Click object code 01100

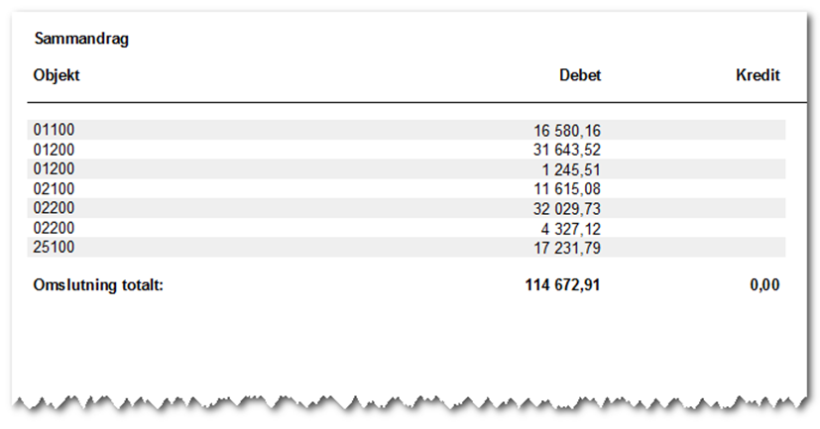(54, 130)
